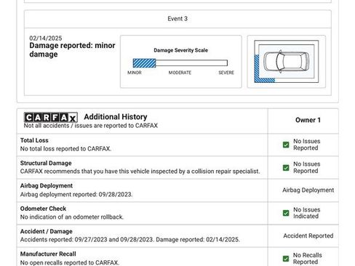This screenshot has width=355, height=266.
Task: Click the collision repair specialist recommendation text
Action: click(140, 172)
